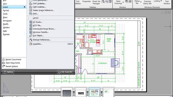Viewport: 173px width, 97px height.
Task: Click the second small icon after Sheet Set Manager
Action: 107,1
